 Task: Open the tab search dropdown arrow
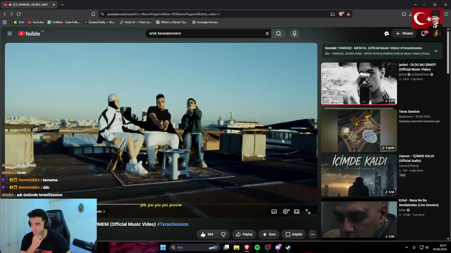[415, 5]
